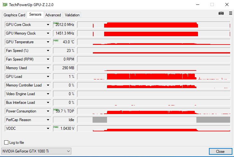234x157 pixels.
Task: Click the Memory Controller Load history graph
Action: pyautogui.click(x=154, y=85)
